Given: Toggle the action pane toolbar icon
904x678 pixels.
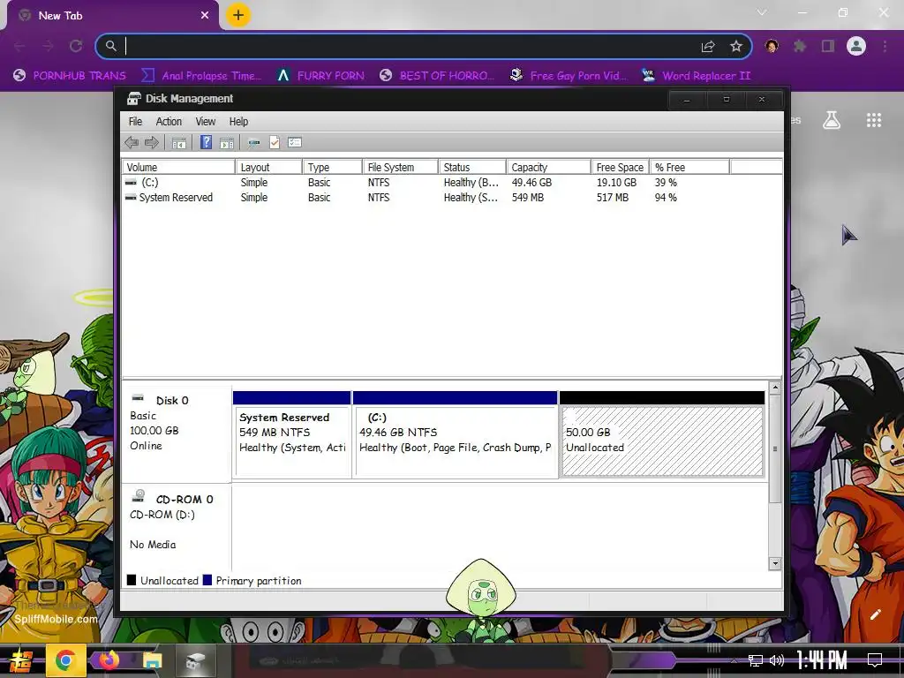Looking at the screenshot, I should point(227,142).
